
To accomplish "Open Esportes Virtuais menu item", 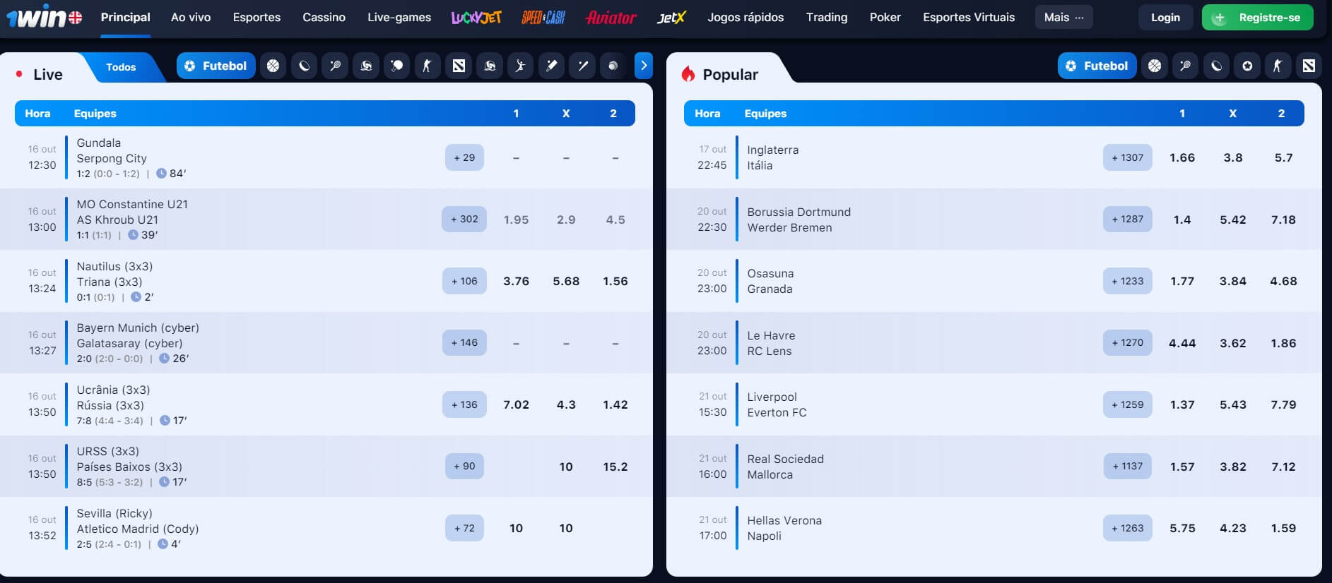I will pyautogui.click(x=969, y=17).
